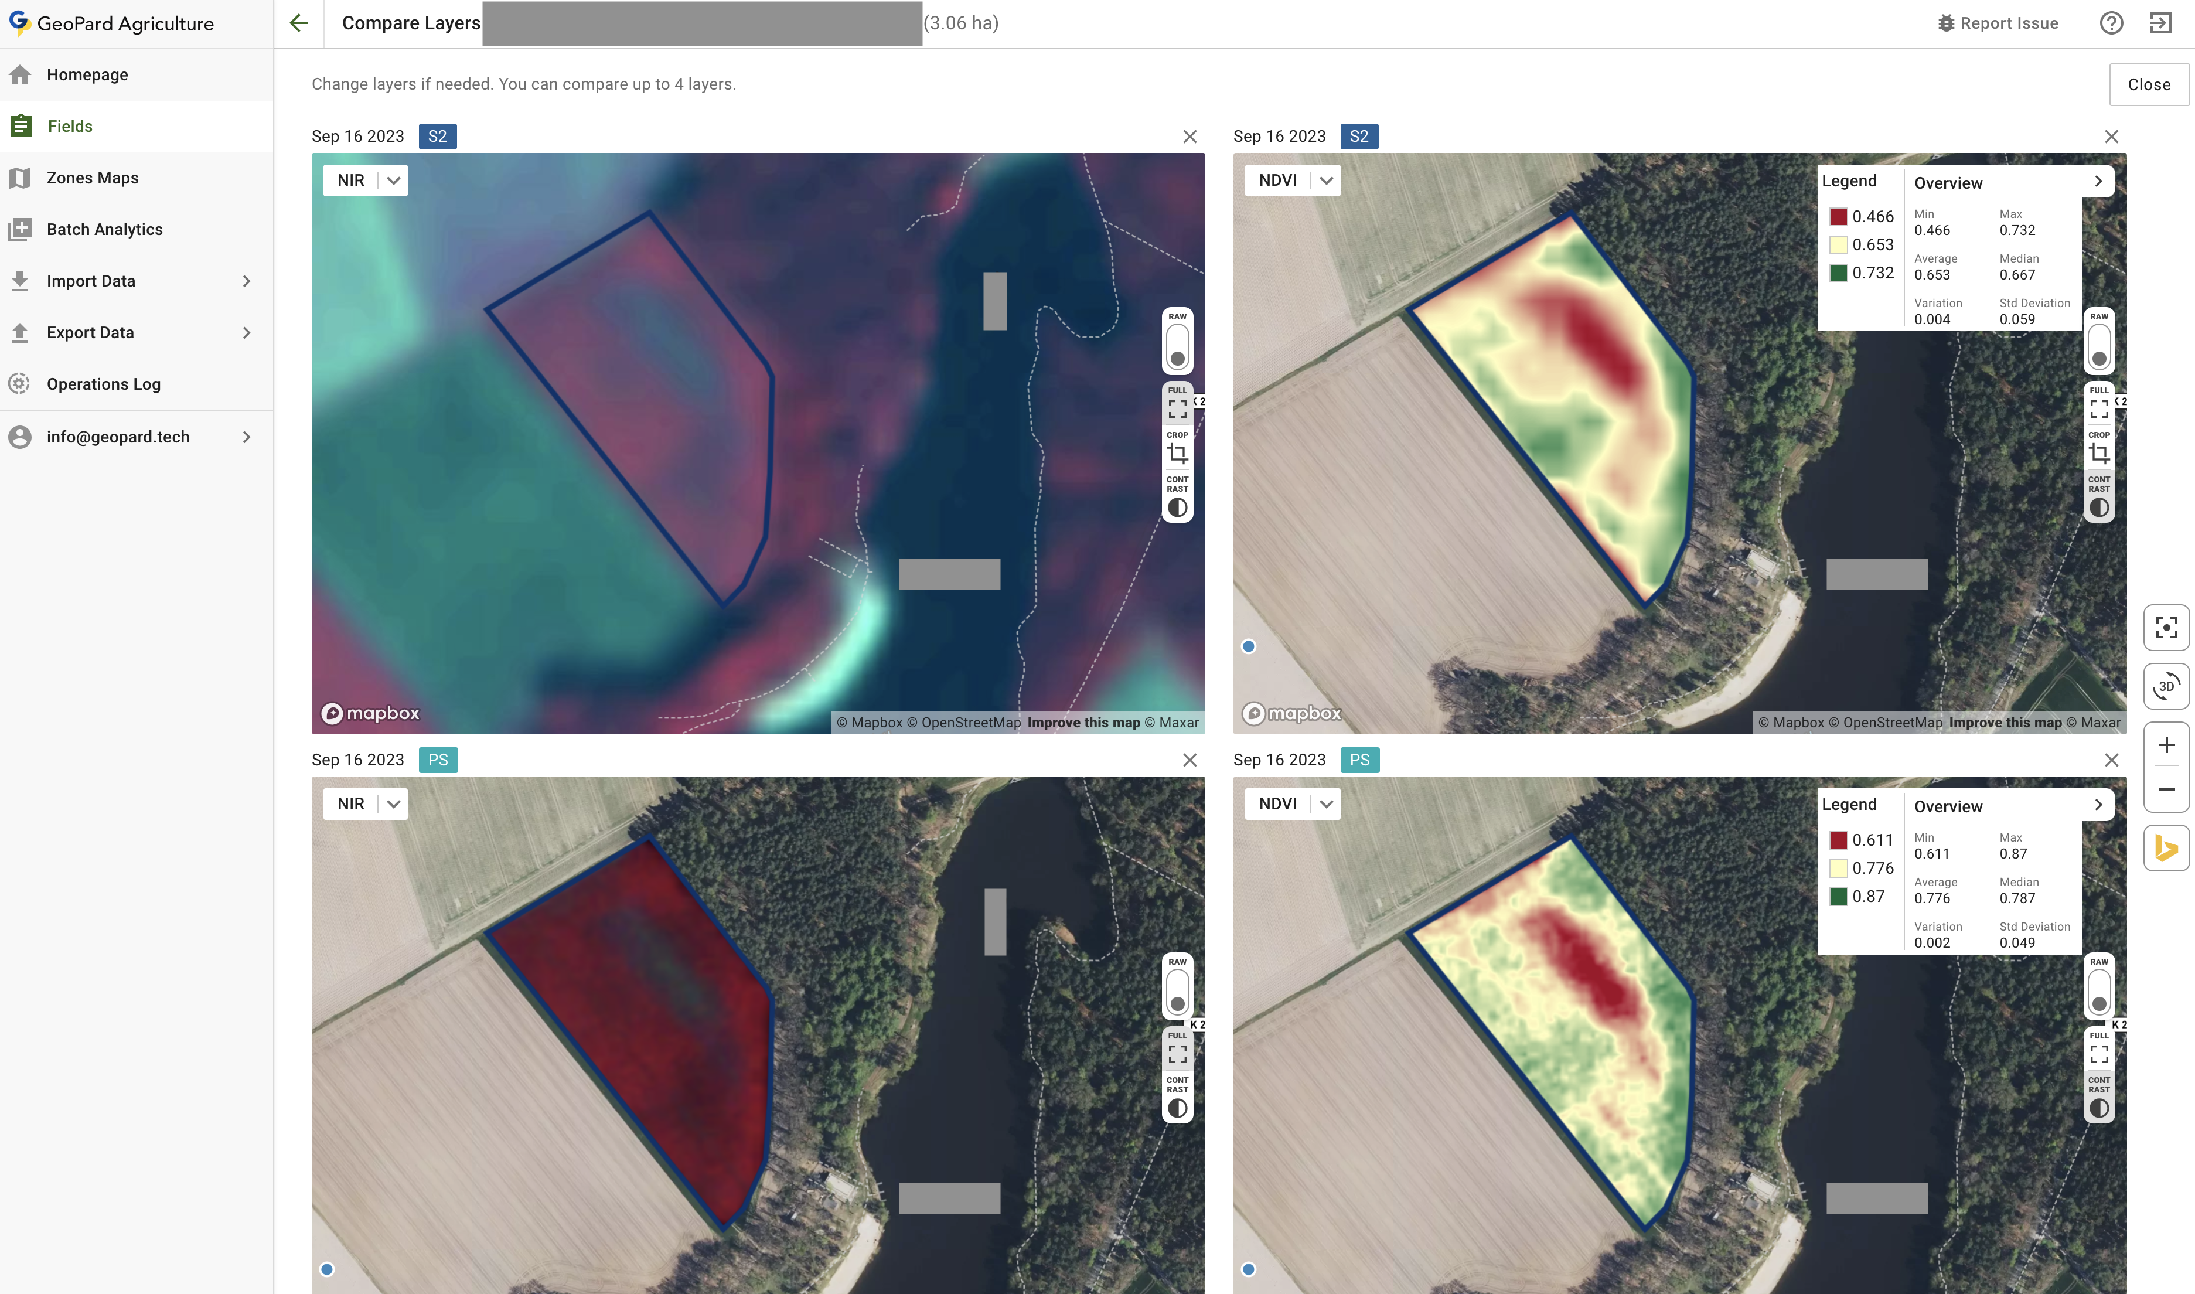Click the Bing basemap icon
2195x1294 pixels.
(x=2166, y=847)
